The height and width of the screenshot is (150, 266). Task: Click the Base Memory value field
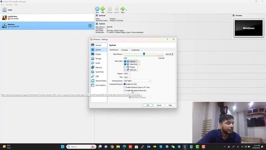pyautogui.click(x=168, y=54)
